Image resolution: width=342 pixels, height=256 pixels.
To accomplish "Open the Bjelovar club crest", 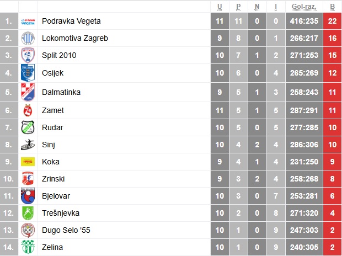I will click(28, 196).
